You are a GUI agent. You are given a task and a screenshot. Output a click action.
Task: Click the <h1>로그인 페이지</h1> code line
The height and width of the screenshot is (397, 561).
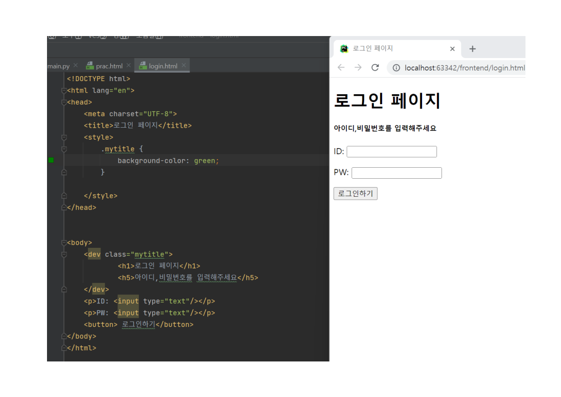coord(159,266)
